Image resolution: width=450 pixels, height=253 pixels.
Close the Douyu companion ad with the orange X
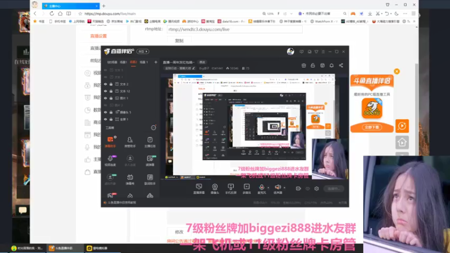(x=397, y=71)
